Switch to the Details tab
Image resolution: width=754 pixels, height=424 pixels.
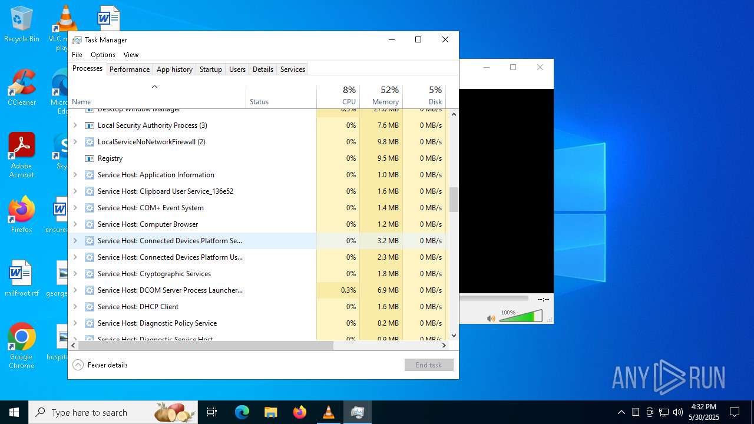coord(263,69)
